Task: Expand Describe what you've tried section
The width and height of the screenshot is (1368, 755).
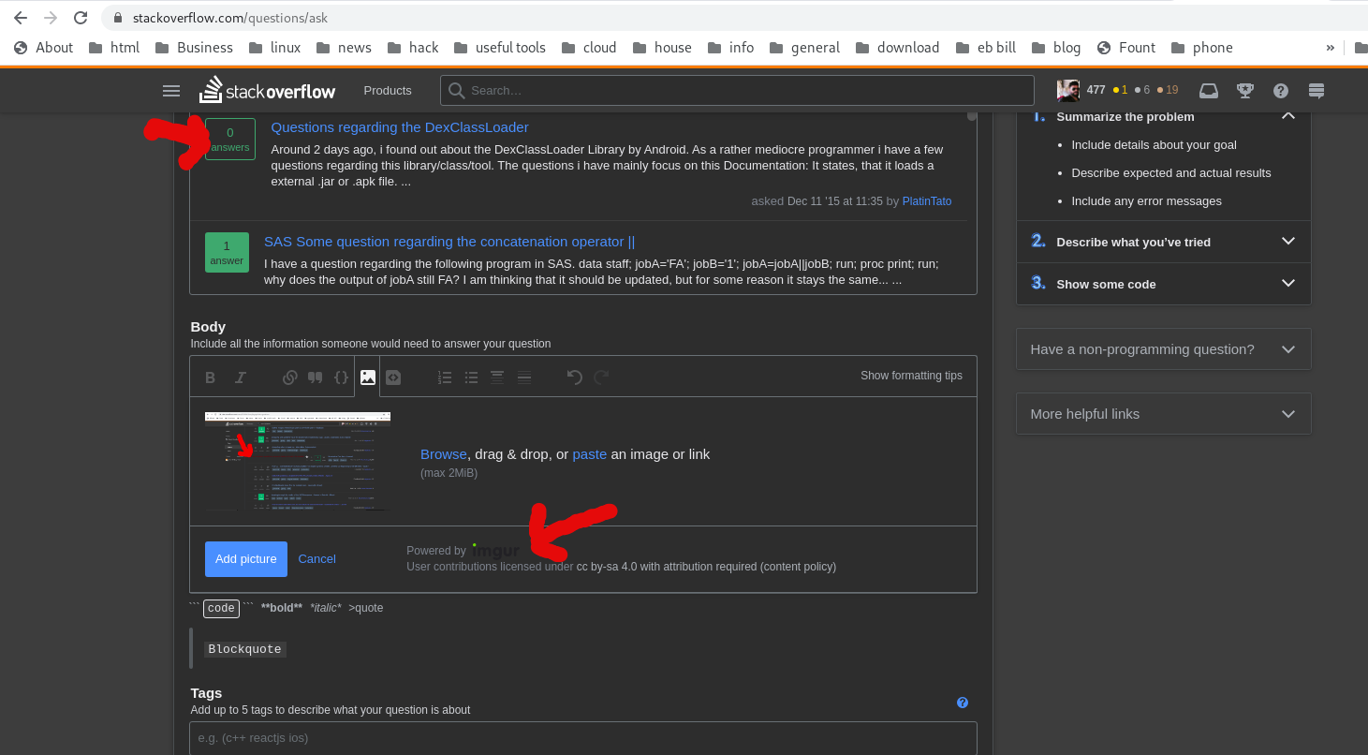Action: point(1288,242)
